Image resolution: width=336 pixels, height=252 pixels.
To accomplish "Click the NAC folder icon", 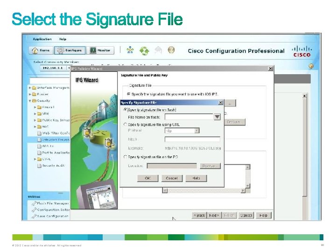I will [x=39, y=126].
